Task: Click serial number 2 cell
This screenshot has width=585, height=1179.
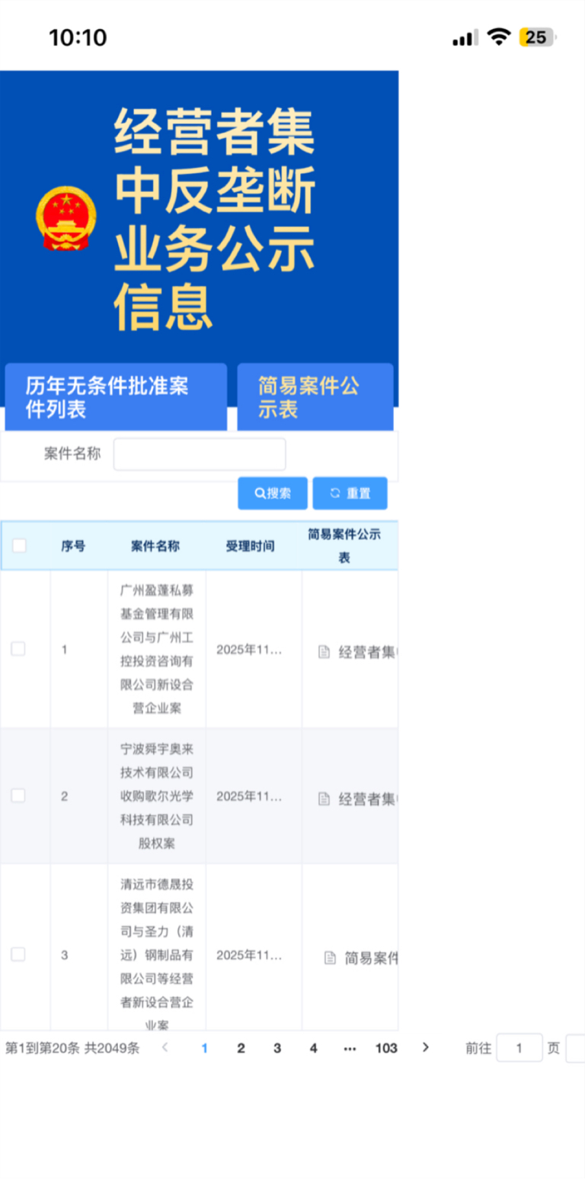Action: pos(65,796)
